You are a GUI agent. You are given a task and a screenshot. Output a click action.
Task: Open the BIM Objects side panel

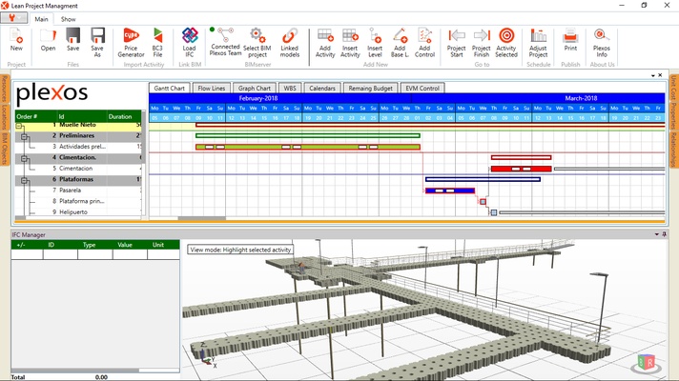click(x=5, y=149)
